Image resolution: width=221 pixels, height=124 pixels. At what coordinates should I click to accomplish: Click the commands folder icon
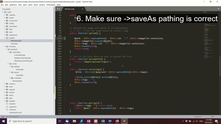click(x=7, y=21)
